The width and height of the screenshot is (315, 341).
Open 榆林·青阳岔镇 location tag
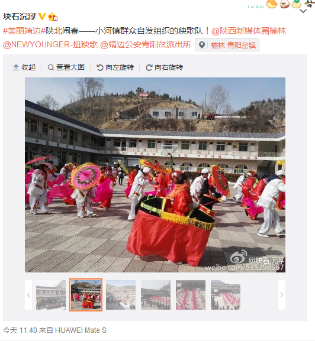point(233,46)
